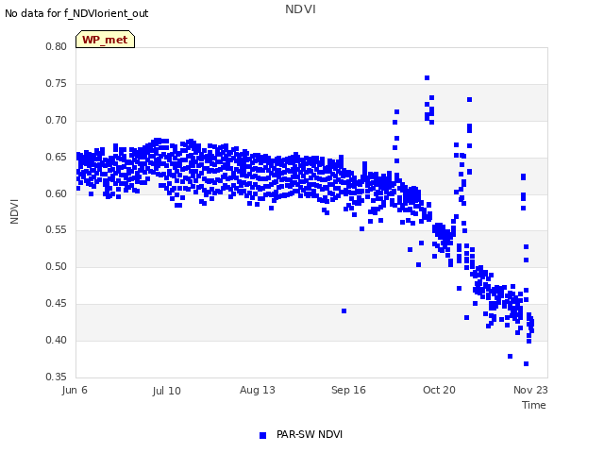
Task: Click the 0.40 y-axis tick label
Action: 57,340
